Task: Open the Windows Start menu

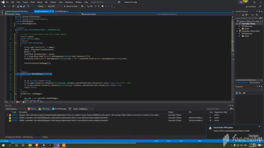Action: point(3,145)
